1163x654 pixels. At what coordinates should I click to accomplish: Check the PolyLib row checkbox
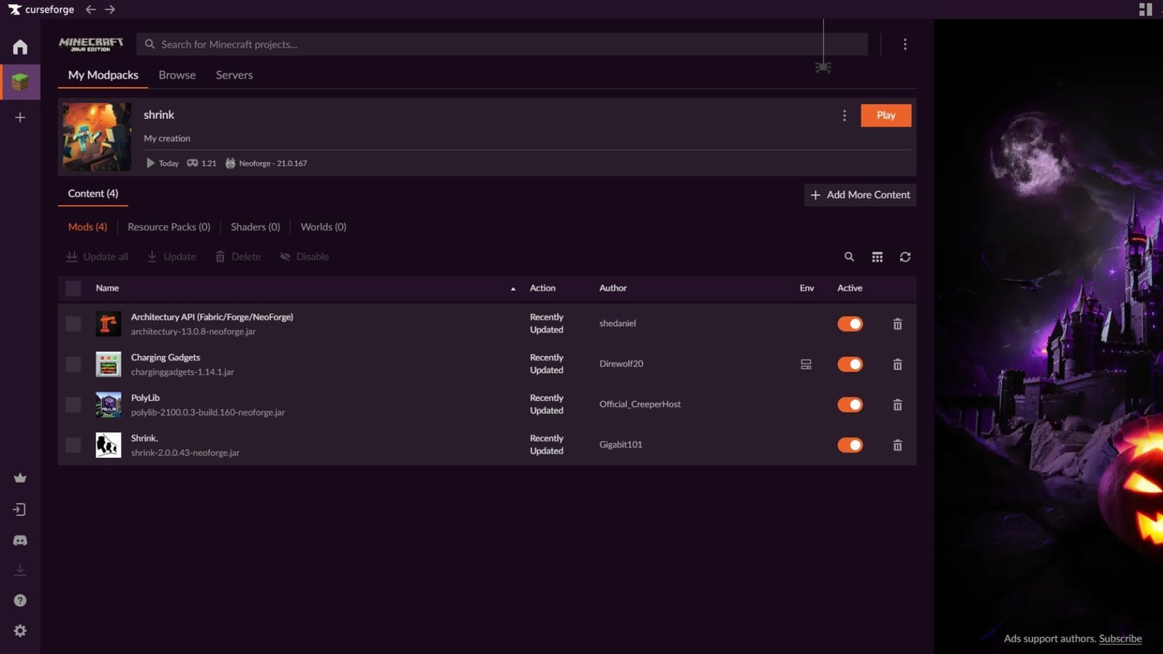click(73, 405)
